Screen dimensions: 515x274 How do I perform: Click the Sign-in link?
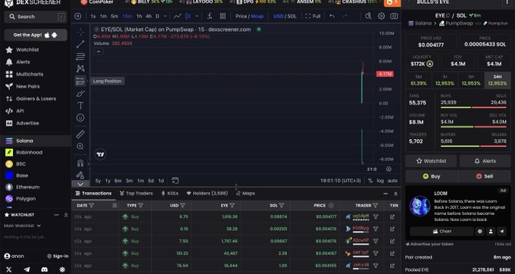click(x=58, y=256)
